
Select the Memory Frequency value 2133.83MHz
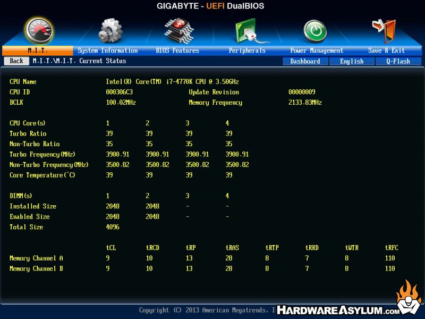click(305, 102)
